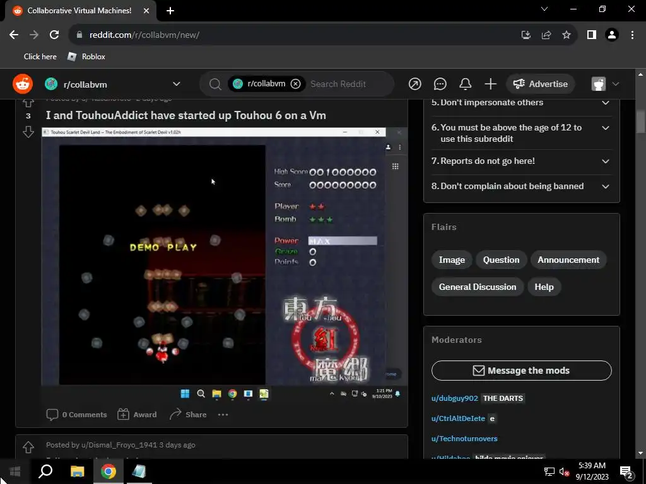
Task: Open the 0 Comments link
Action: pyautogui.click(x=76, y=415)
